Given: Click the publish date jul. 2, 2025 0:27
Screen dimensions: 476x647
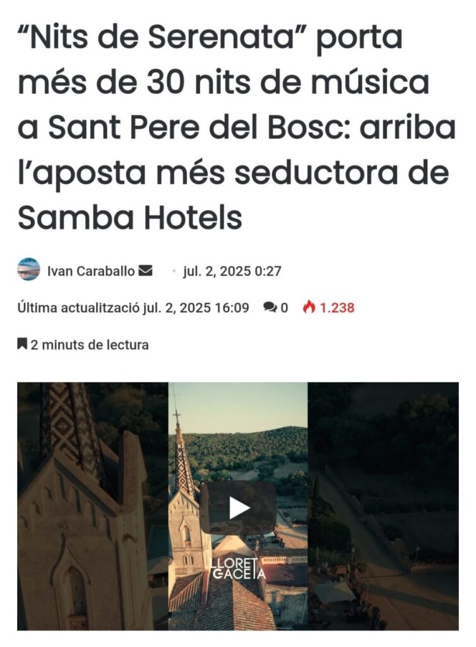Looking at the screenshot, I should tap(232, 271).
